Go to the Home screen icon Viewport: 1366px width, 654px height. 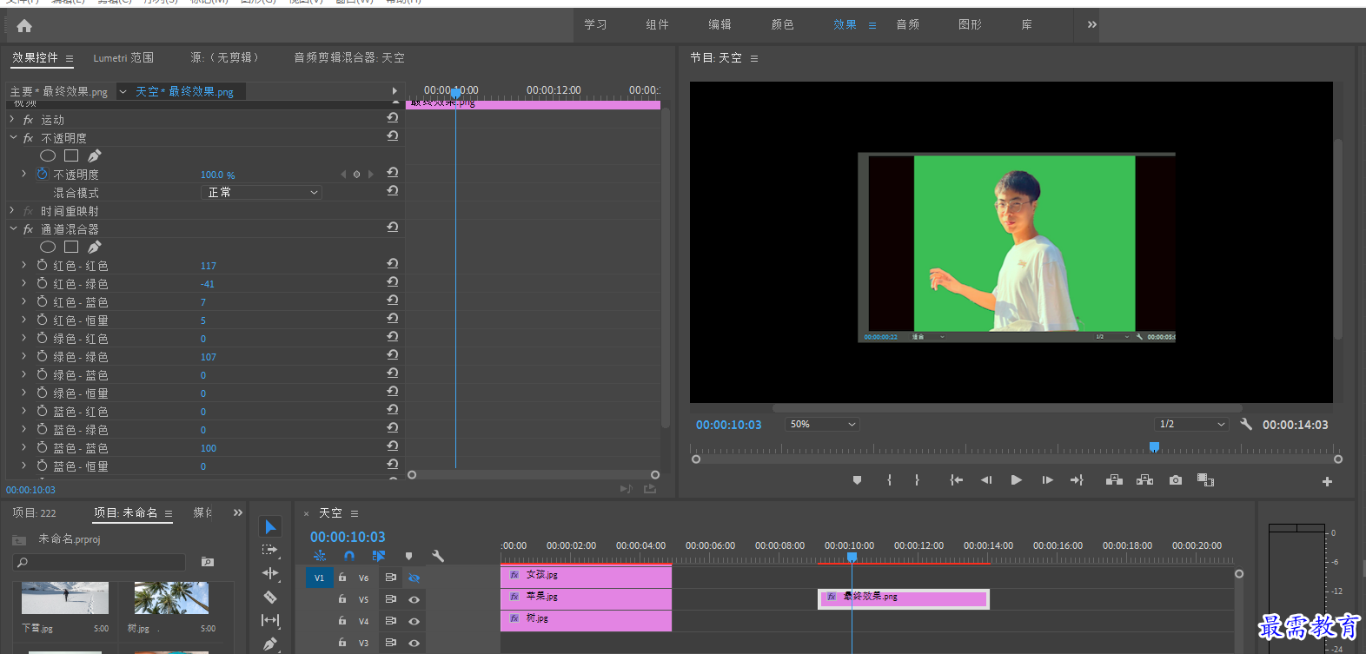pyautogui.click(x=24, y=26)
